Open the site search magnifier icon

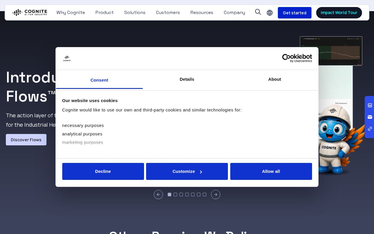[x=258, y=12]
